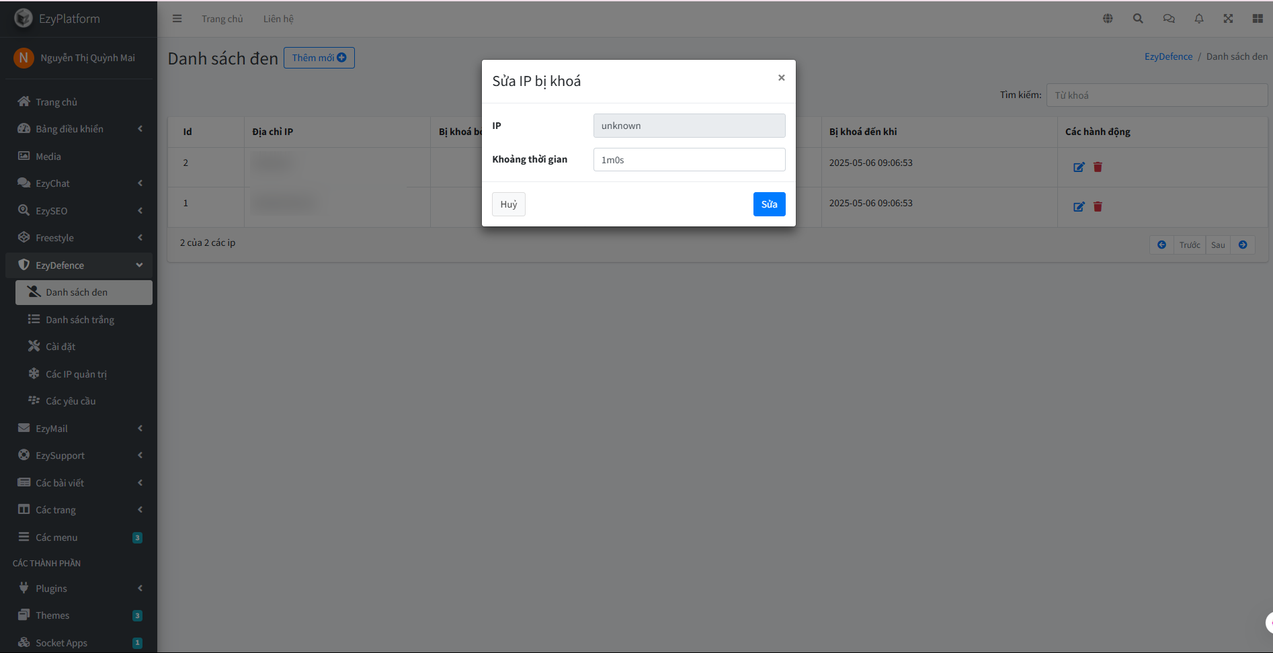Open the chat messages icon
The image size is (1273, 653).
[x=1168, y=18]
